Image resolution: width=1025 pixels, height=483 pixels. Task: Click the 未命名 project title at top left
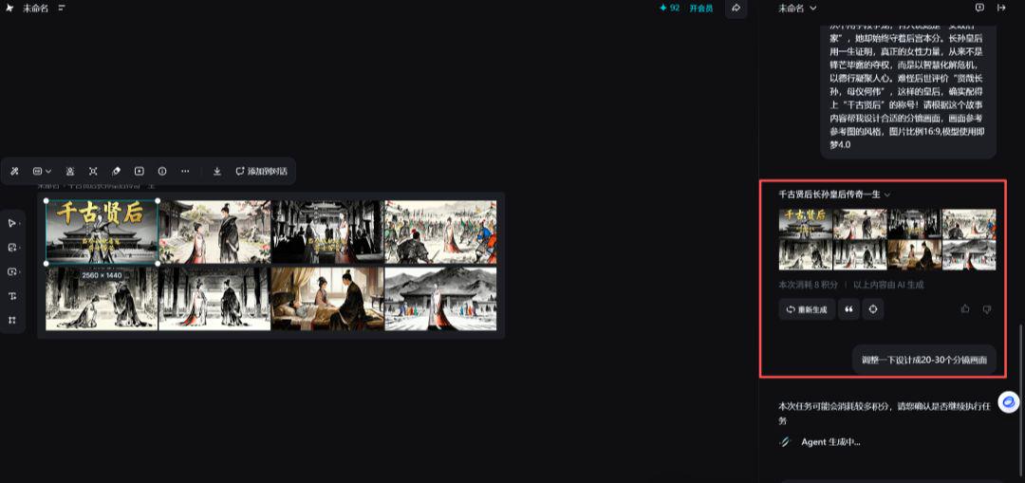pyautogui.click(x=35, y=9)
